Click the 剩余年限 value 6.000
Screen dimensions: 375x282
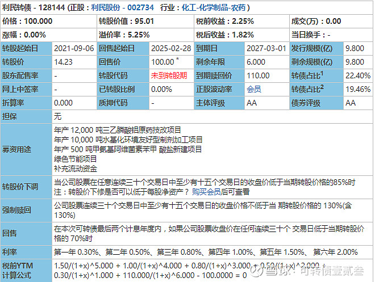coord(256,62)
